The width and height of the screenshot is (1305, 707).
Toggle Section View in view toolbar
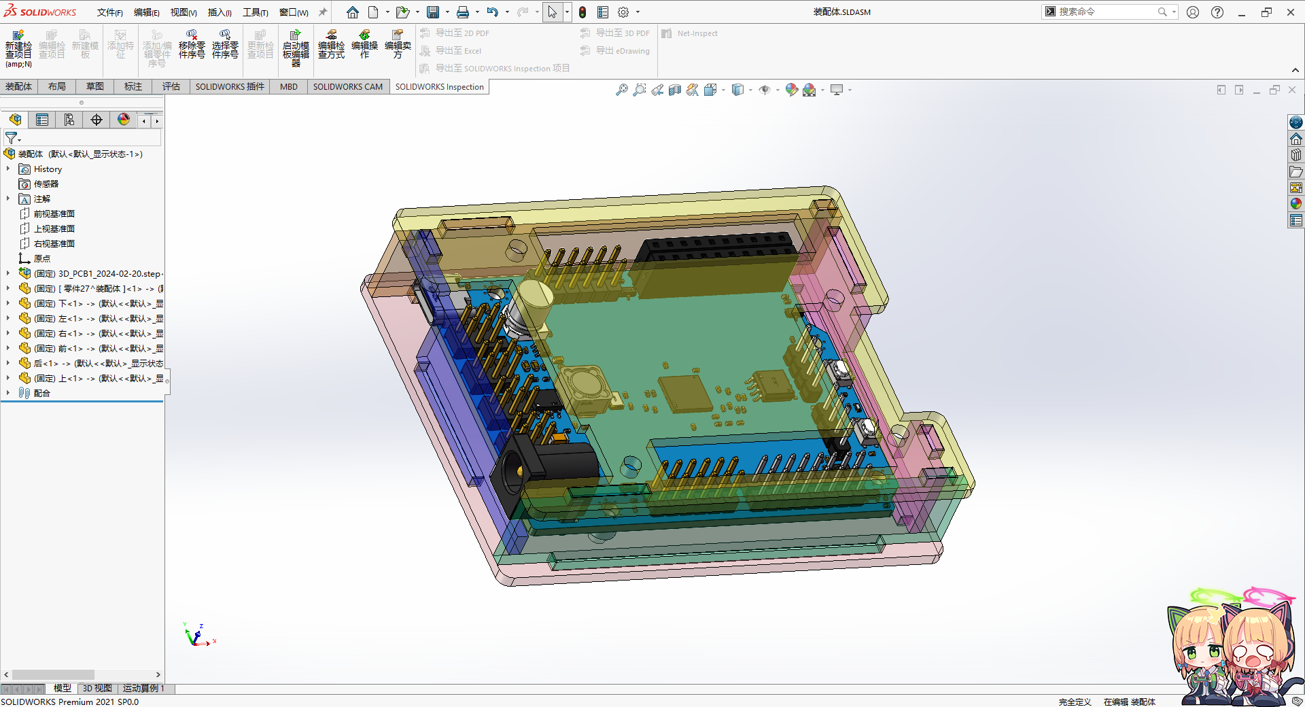674,90
